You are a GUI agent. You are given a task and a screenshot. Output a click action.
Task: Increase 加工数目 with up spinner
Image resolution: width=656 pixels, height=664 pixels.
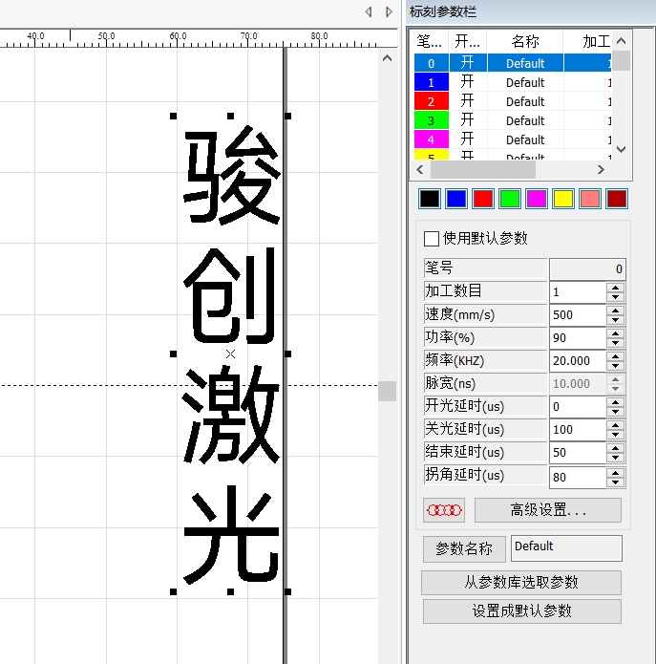click(615, 288)
